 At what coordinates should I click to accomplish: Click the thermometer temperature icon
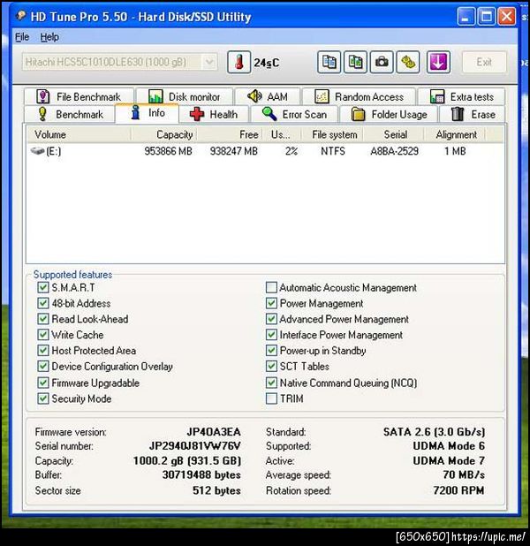[x=238, y=63]
